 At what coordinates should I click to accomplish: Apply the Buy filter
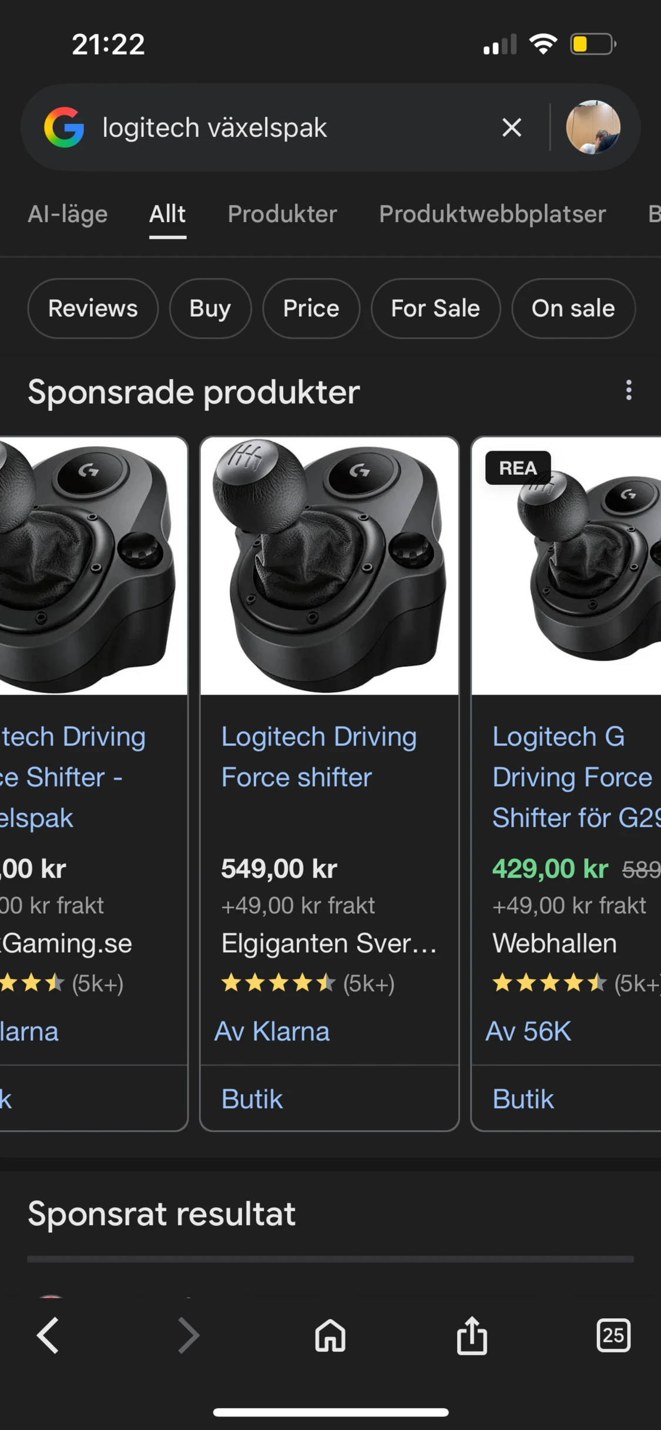pos(209,308)
